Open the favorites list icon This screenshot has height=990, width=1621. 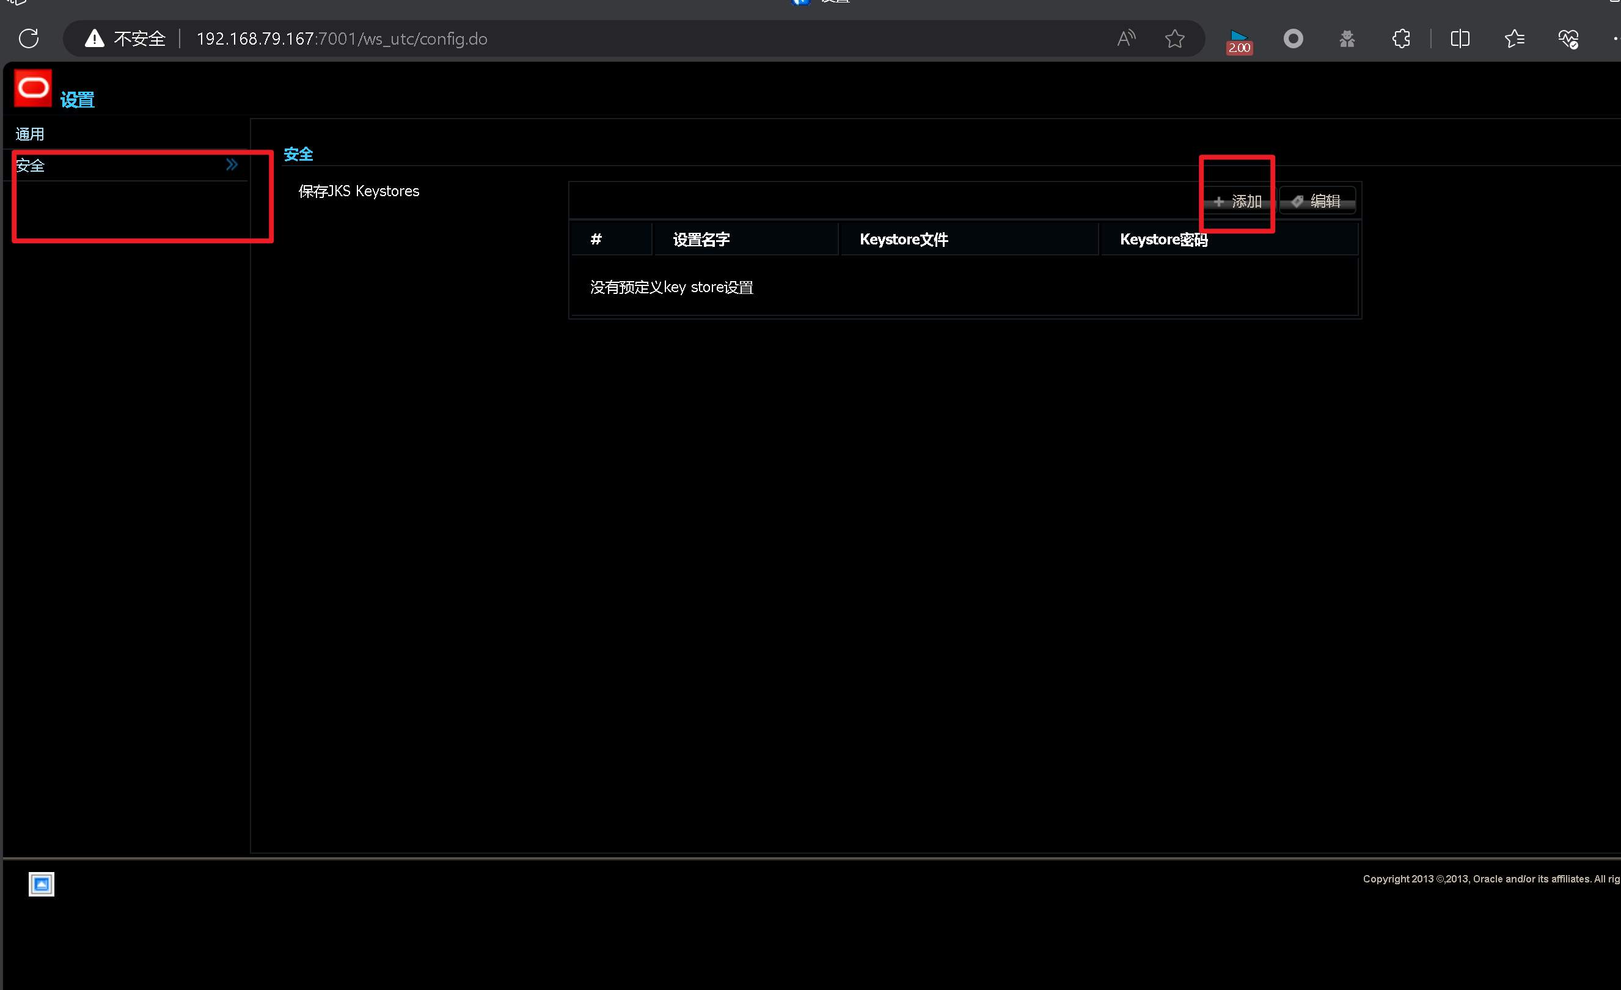1515,39
